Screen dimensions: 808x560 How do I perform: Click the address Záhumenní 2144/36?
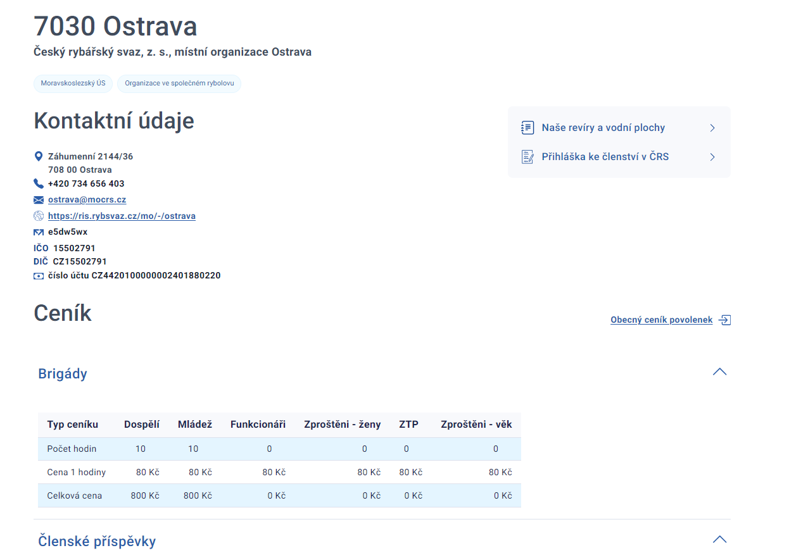pos(91,157)
